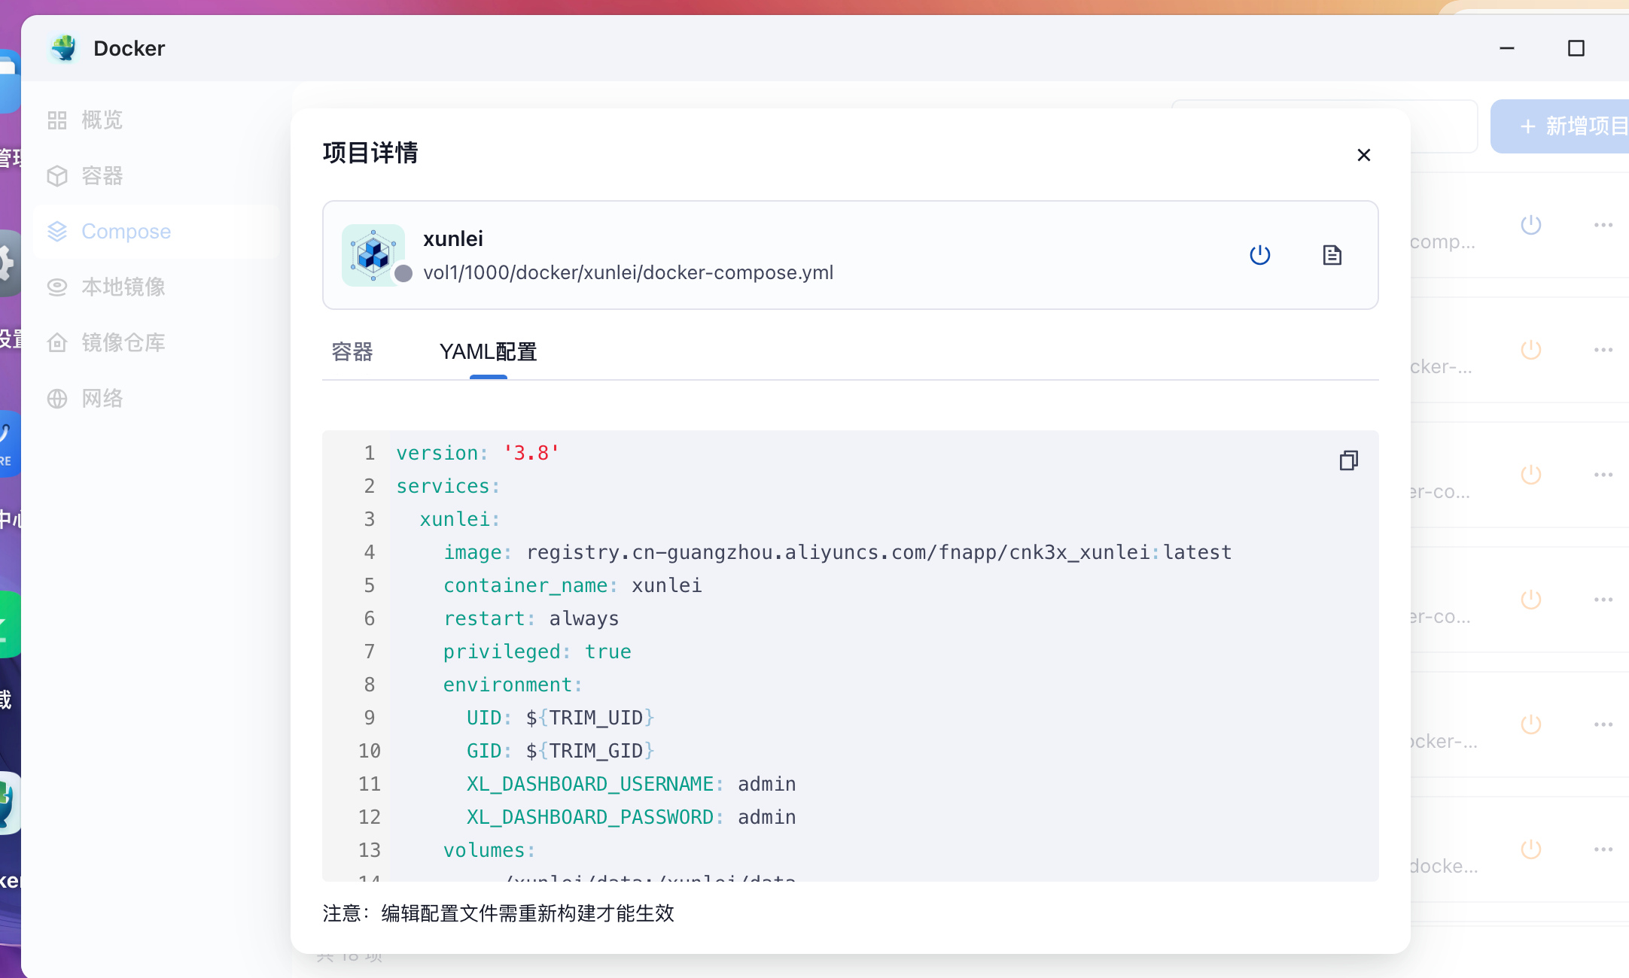Click the restart: always line
The width and height of the screenshot is (1629, 978).
[x=531, y=618]
